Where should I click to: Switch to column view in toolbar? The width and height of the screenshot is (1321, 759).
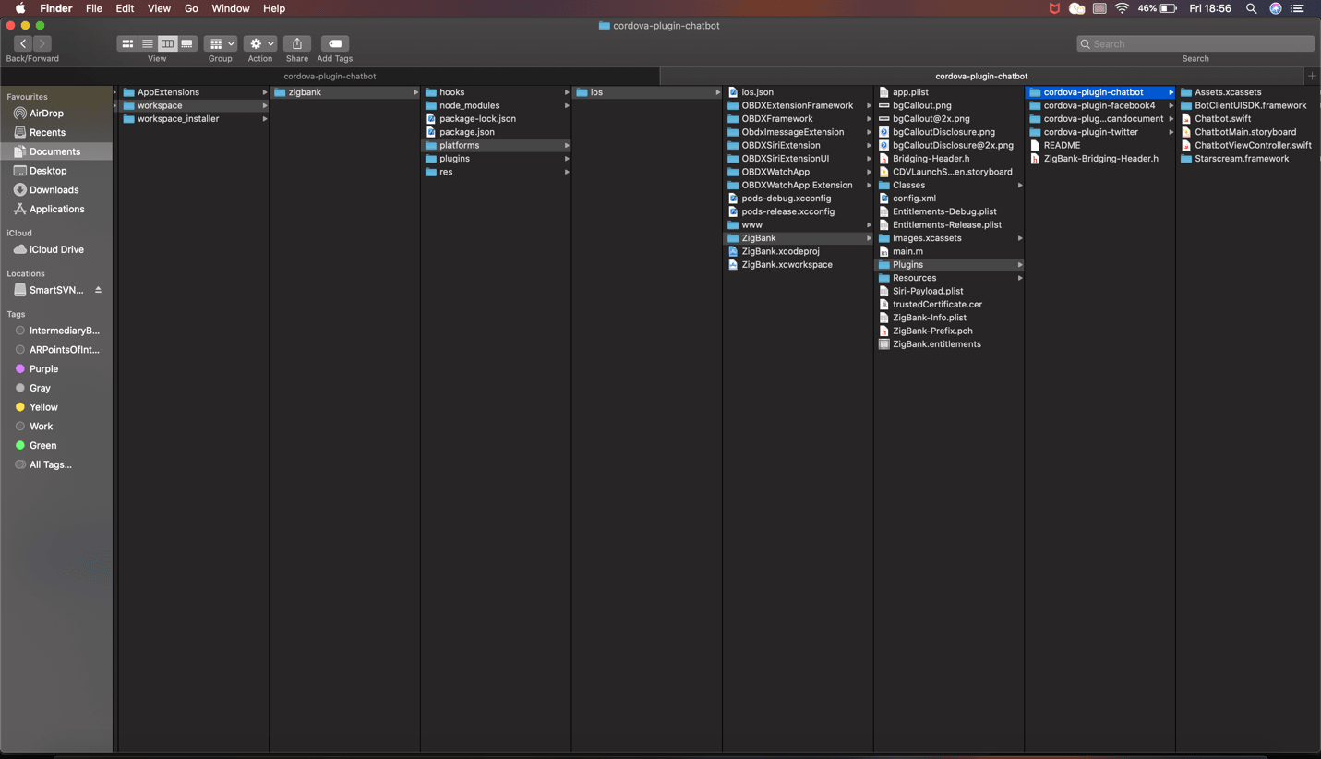pyautogui.click(x=167, y=43)
